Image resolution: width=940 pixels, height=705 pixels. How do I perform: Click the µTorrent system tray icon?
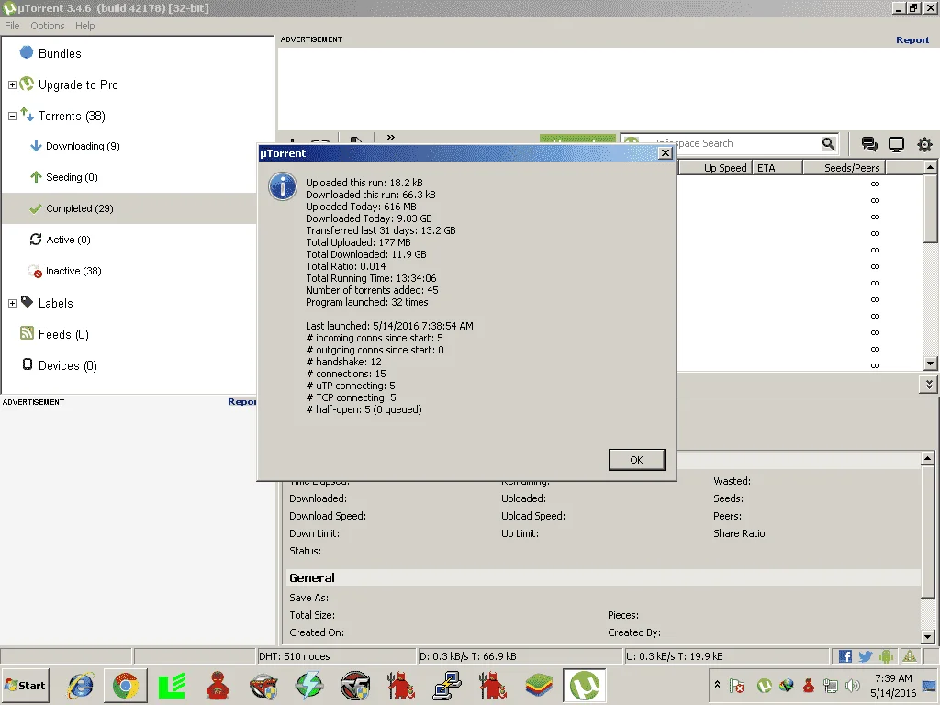765,685
